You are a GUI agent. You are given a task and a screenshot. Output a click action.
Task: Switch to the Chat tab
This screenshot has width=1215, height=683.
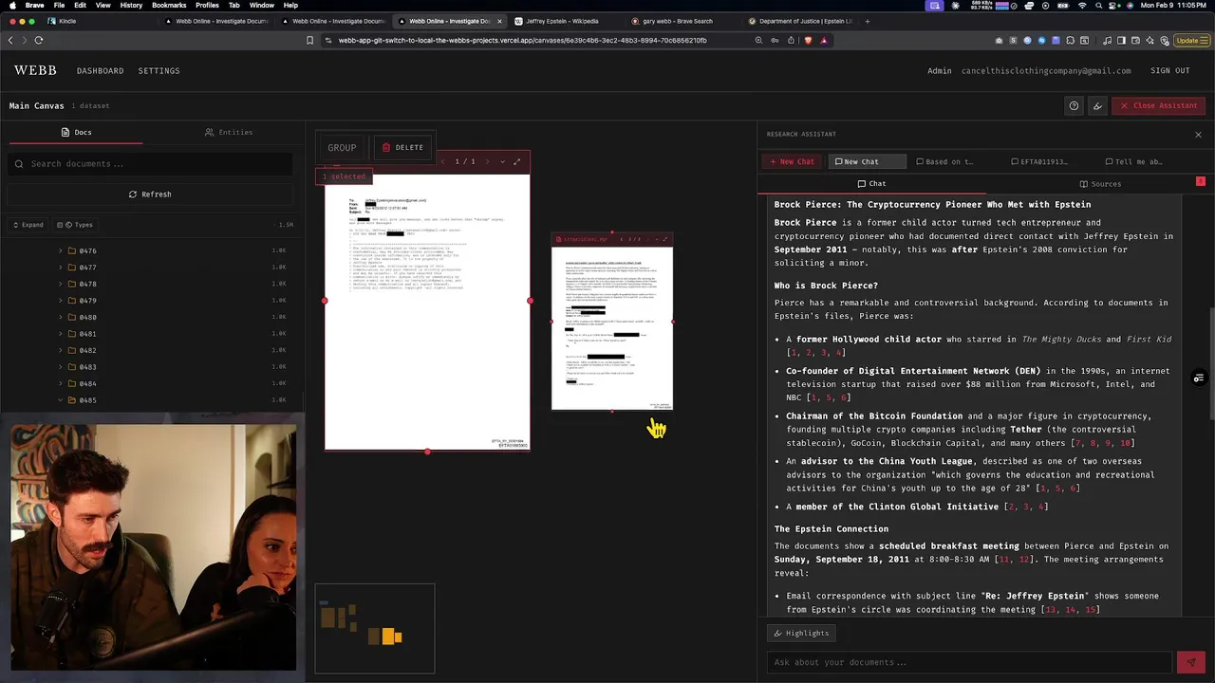click(871, 184)
